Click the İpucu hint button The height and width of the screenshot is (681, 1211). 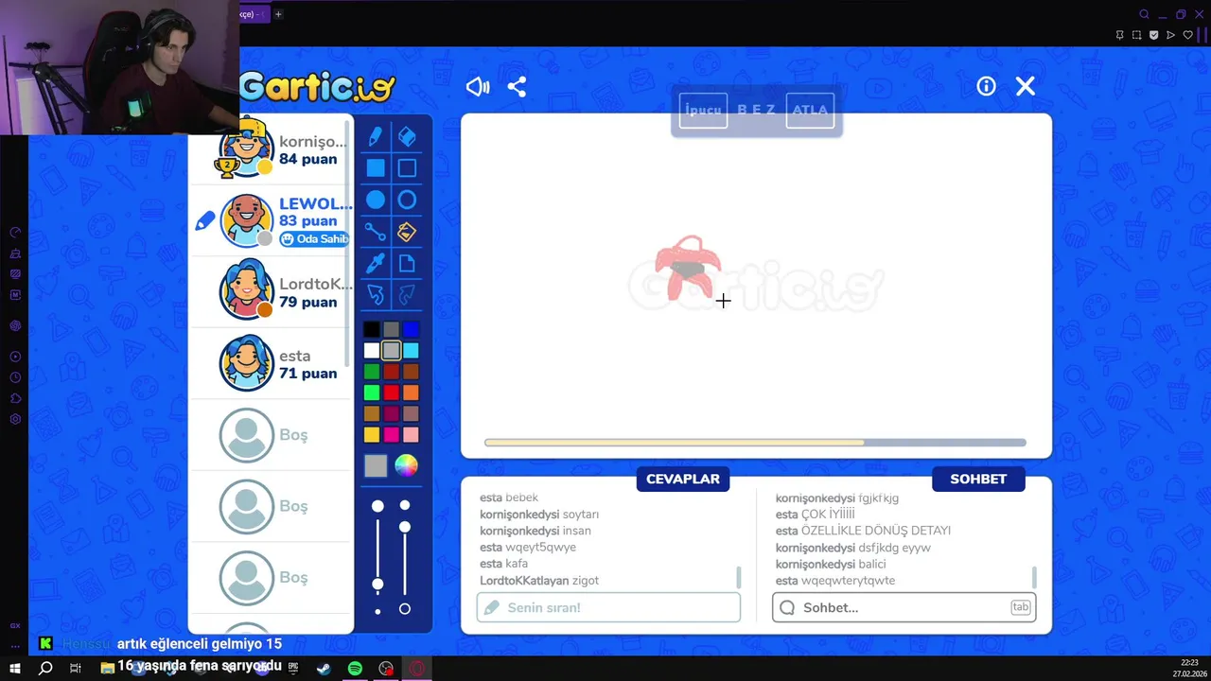click(703, 110)
